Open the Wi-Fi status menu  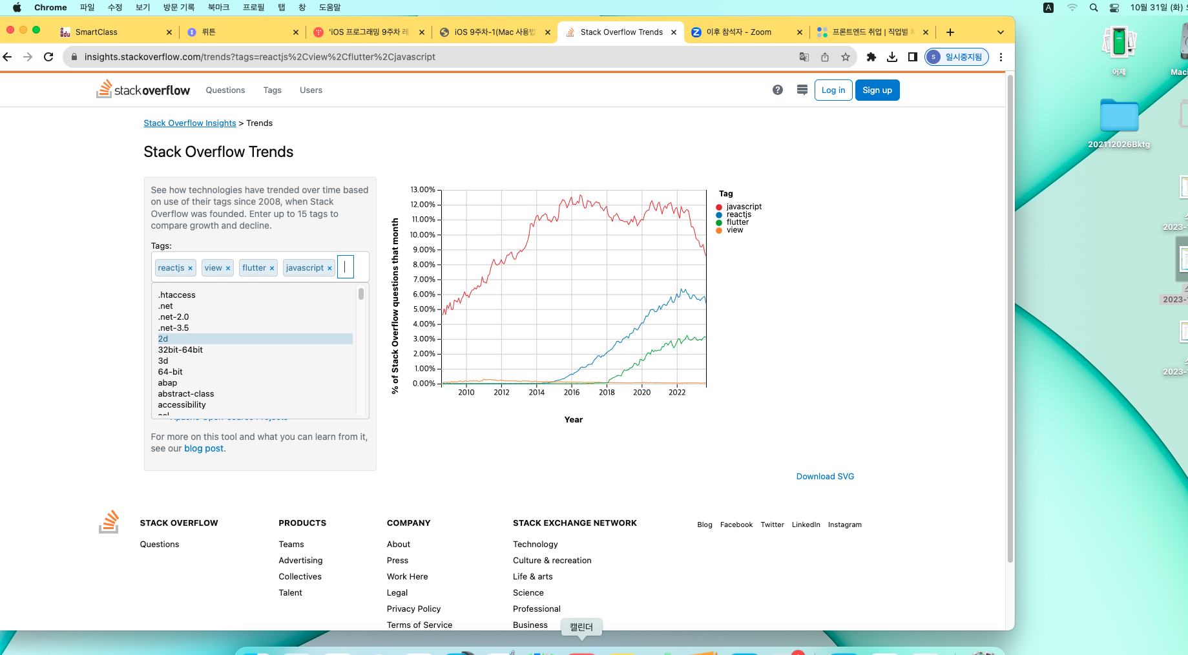point(1072,8)
